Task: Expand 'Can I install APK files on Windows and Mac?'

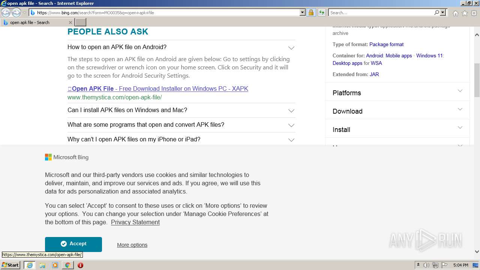Action: 181,110
